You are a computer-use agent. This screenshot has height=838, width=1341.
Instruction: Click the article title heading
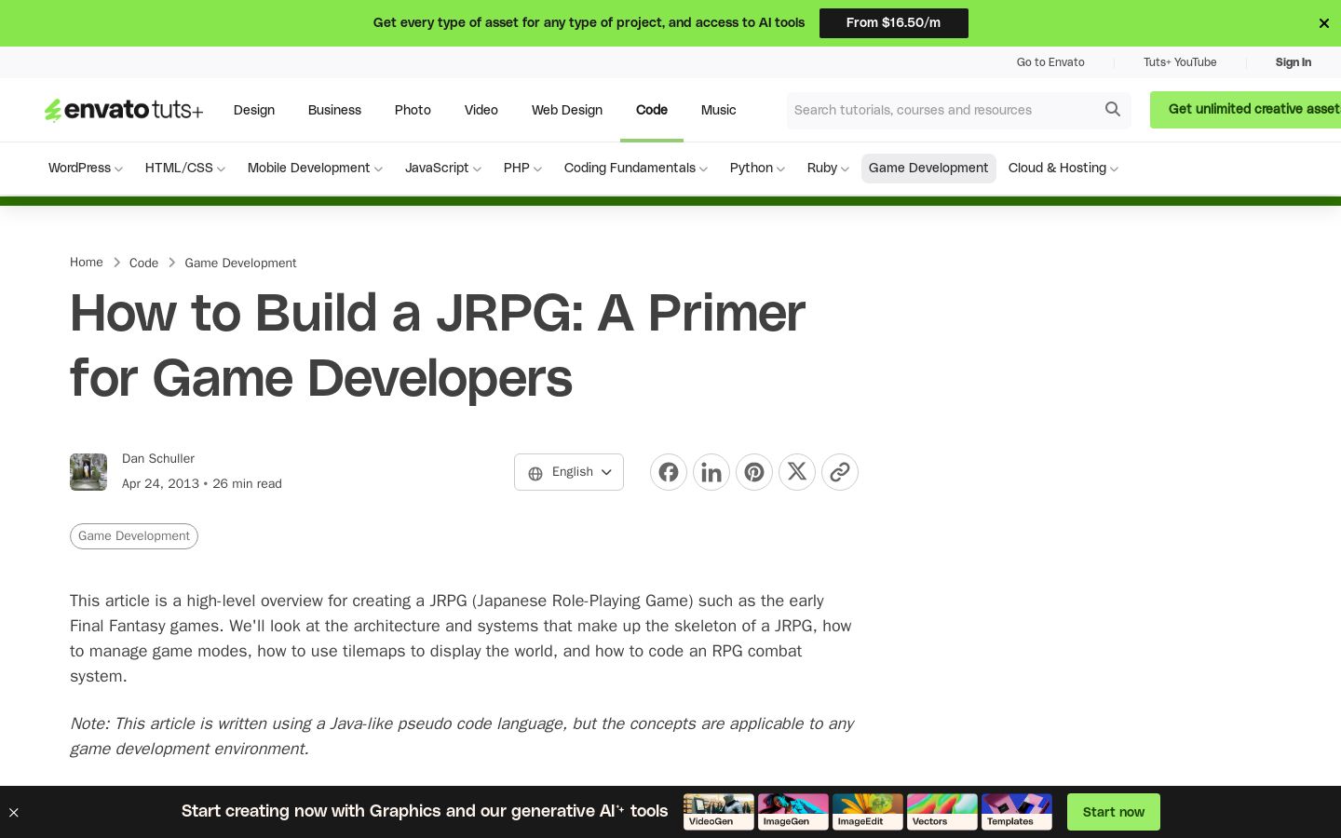point(438,345)
